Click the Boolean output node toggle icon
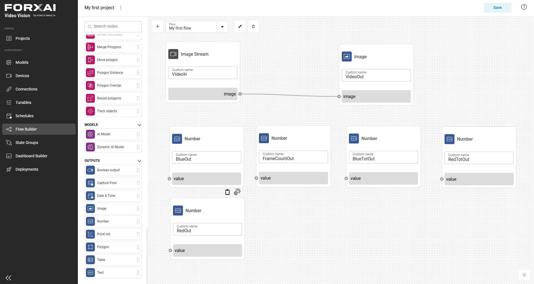The width and height of the screenshot is (534, 284). point(90,170)
